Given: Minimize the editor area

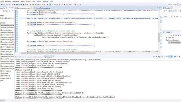Looking at the screenshot, I should click(x=157, y=8).
